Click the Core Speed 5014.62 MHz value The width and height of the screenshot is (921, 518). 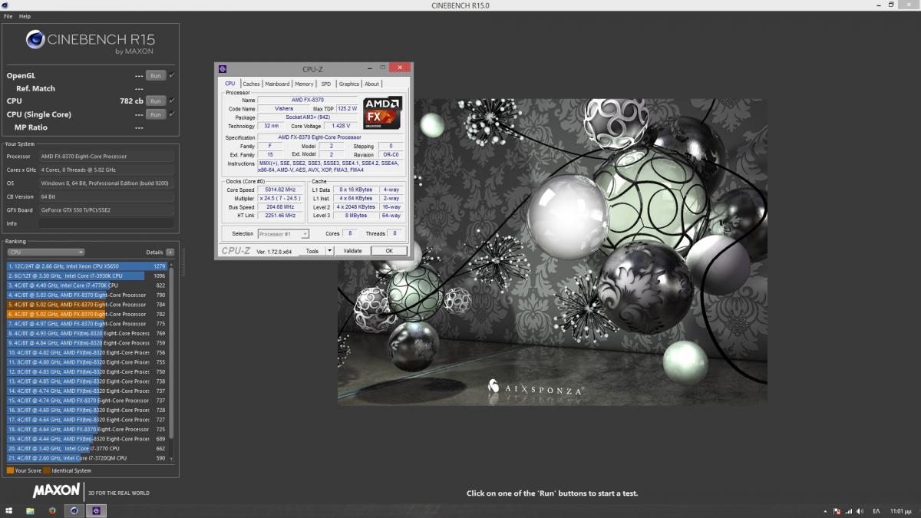tap(280, 190)
